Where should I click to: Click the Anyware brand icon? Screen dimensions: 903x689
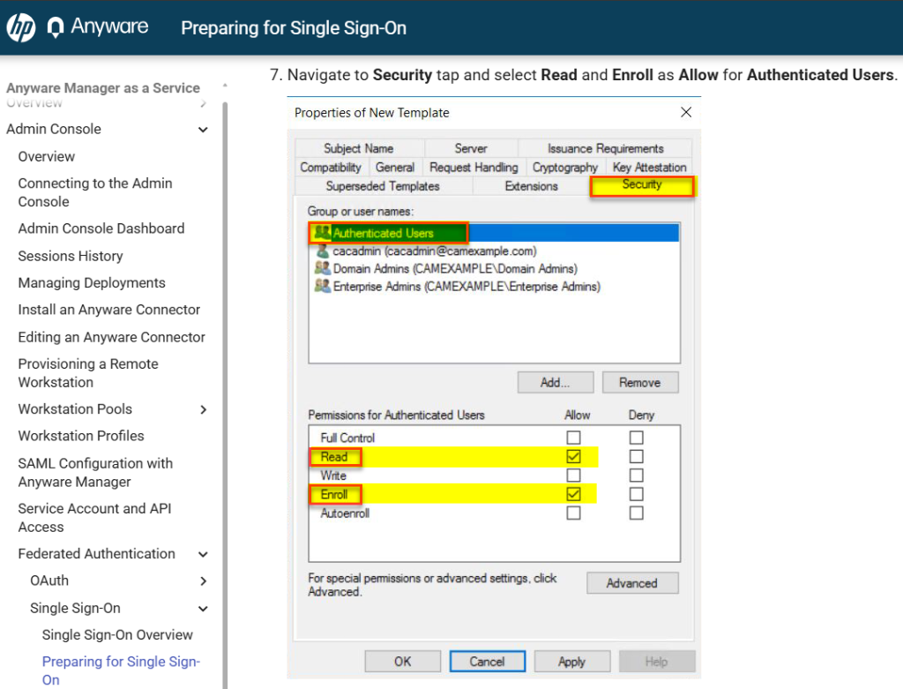pos(56,28)
